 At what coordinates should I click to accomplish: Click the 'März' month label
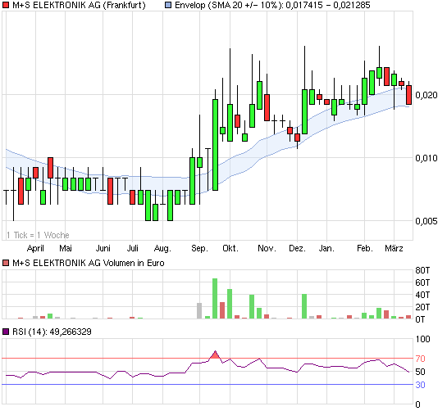point(394,248)
